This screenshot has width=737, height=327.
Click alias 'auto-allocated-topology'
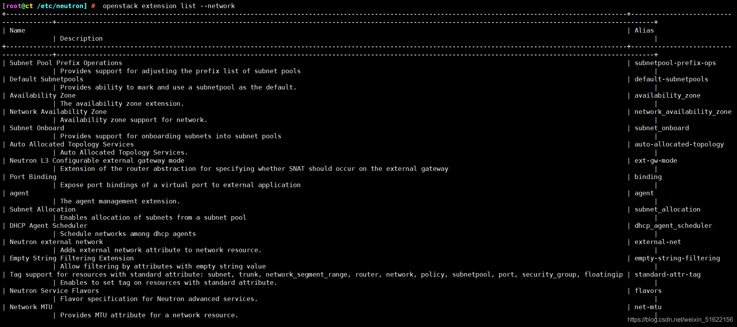[x=679, y=145]
